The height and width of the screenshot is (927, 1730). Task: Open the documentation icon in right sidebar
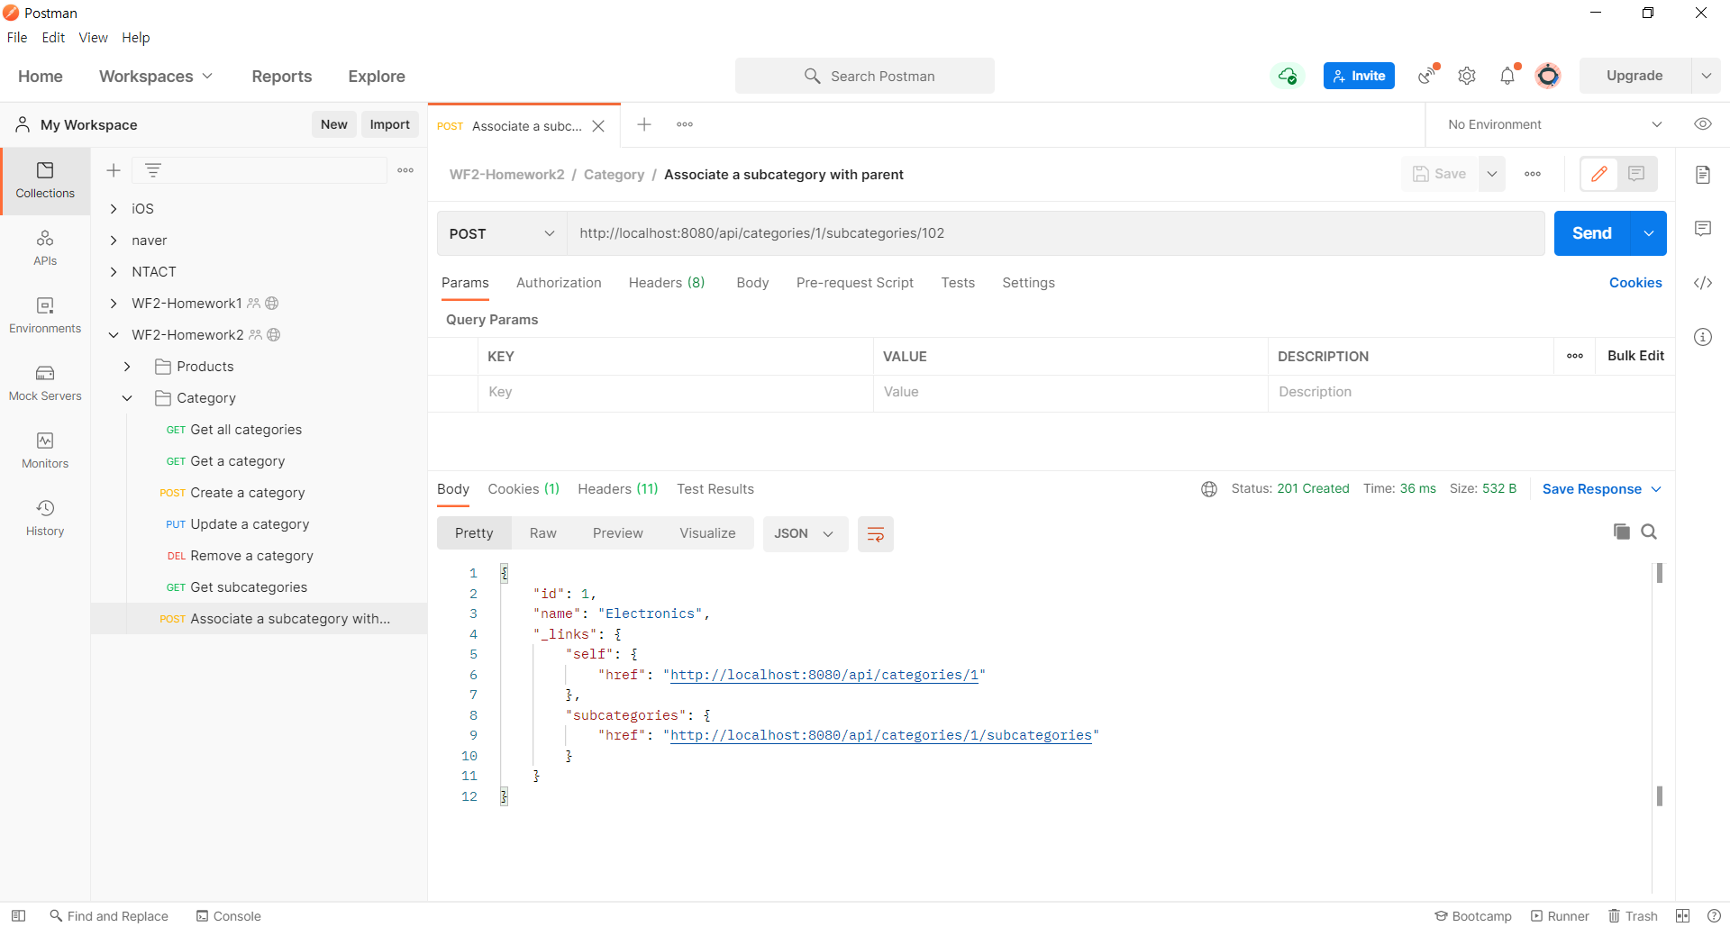pyautogui.click(x=1703, y=175)
